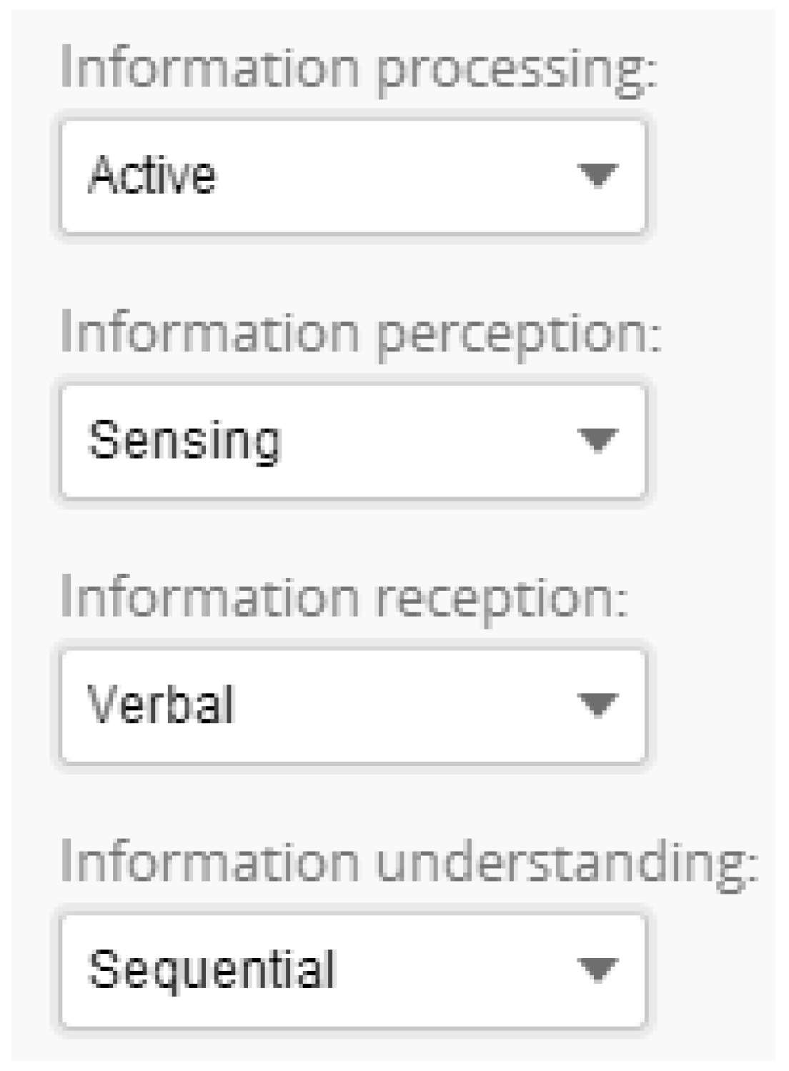Open the Information perception dropdown
Screen dimensions: 789x1071
point(353,440)
